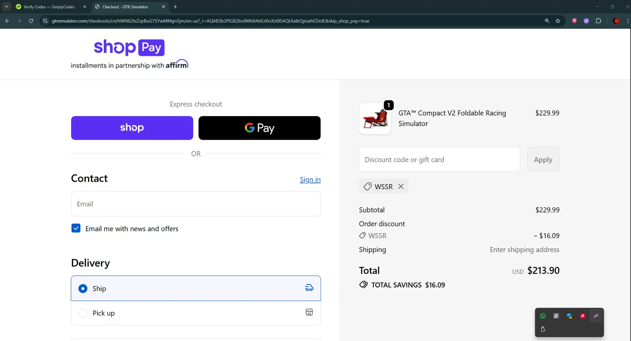Click the Shop Pay logo in header
This screenshot has height=341, width=631.
click(129, 48)
